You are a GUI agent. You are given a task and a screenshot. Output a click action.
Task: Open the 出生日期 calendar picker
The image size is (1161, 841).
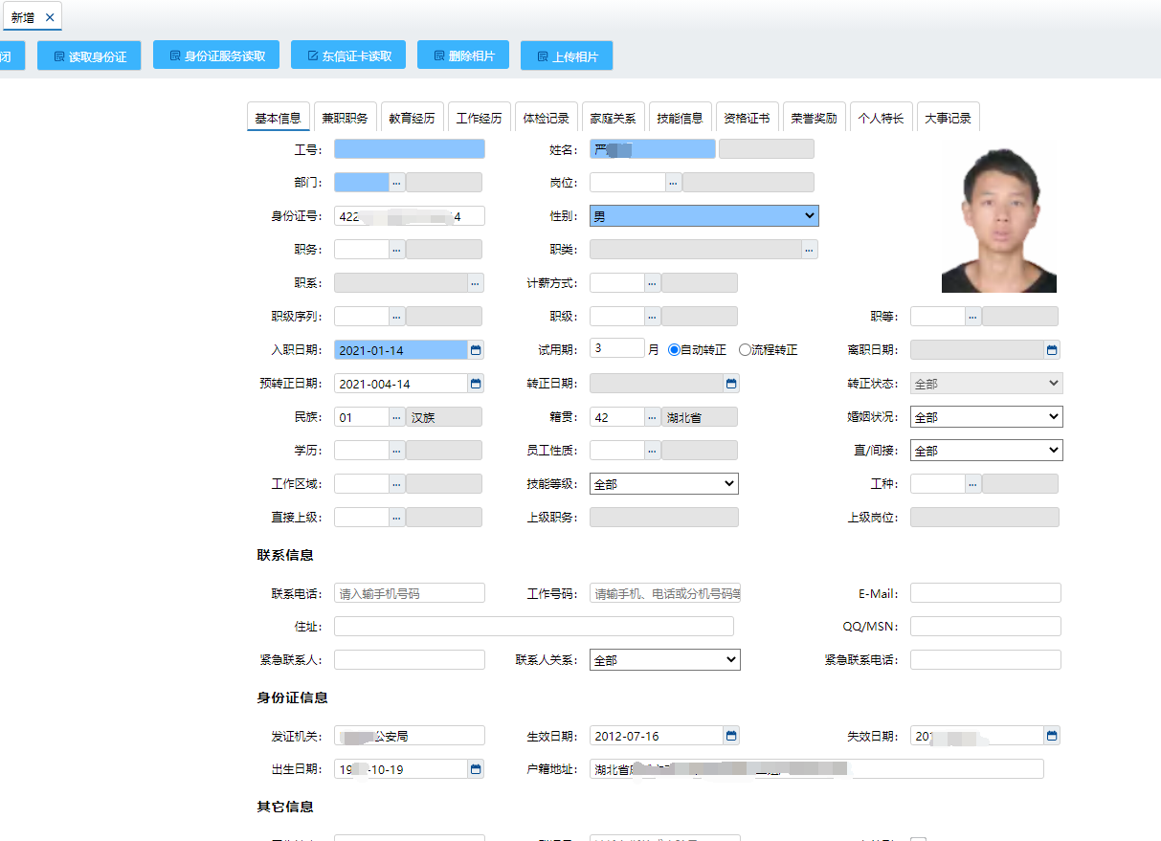click(476, 768)
